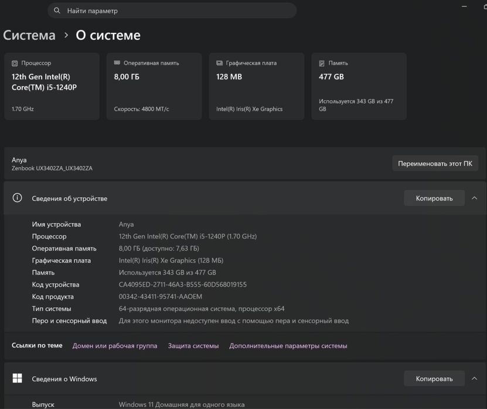
Task: Select the "8,00 ГБ" value on the RAM card
Action: click(x=127, y=77)
